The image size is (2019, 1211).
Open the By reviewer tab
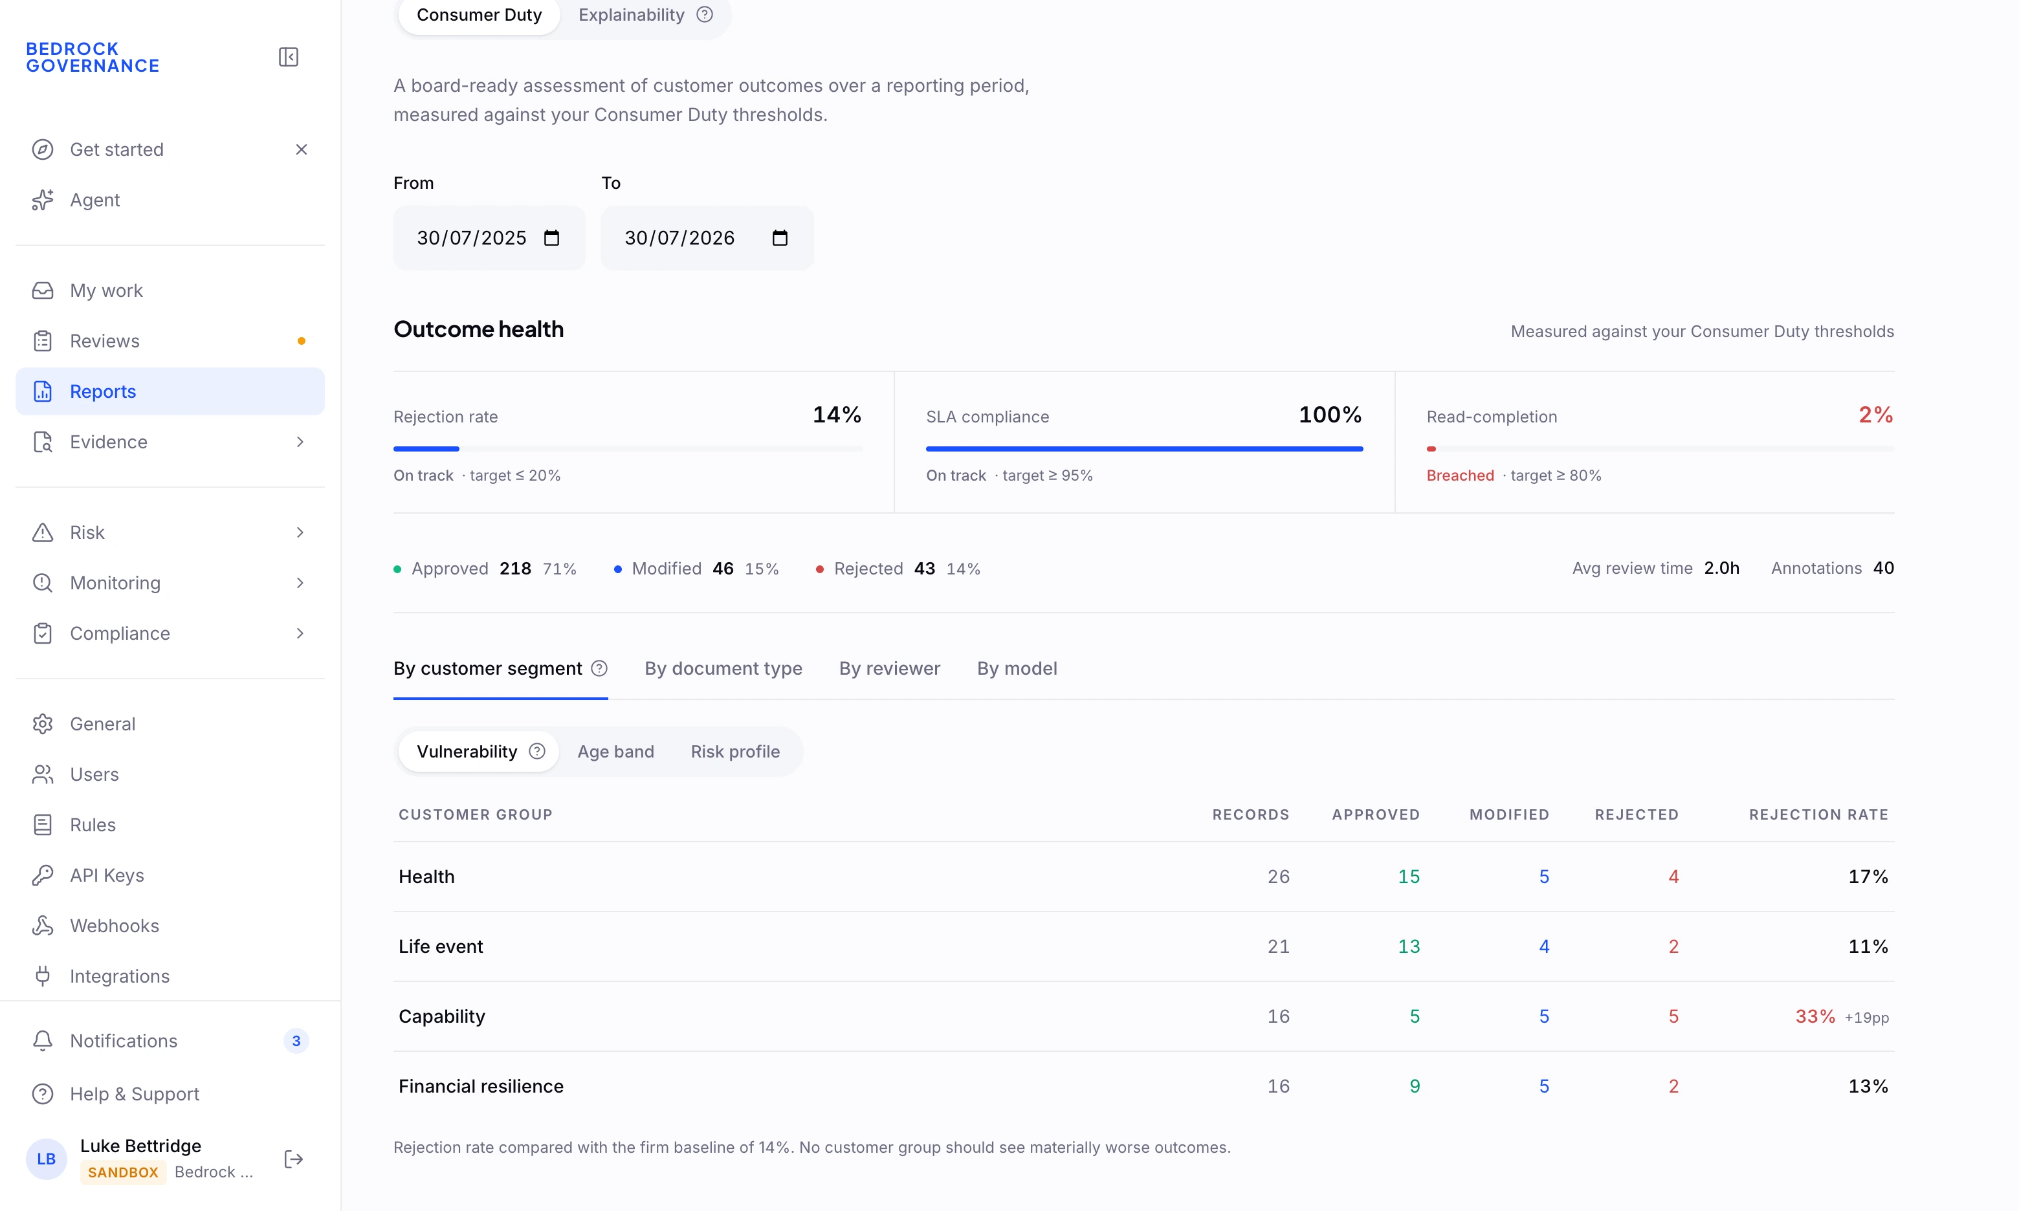tap(888, 668)
